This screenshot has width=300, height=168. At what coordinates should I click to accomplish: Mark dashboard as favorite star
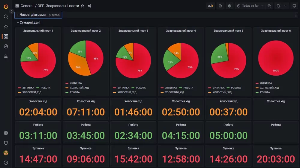pyautogui.click(x=82, y=6)
